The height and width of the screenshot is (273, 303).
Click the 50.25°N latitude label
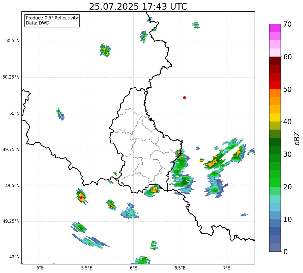point(11,77)
